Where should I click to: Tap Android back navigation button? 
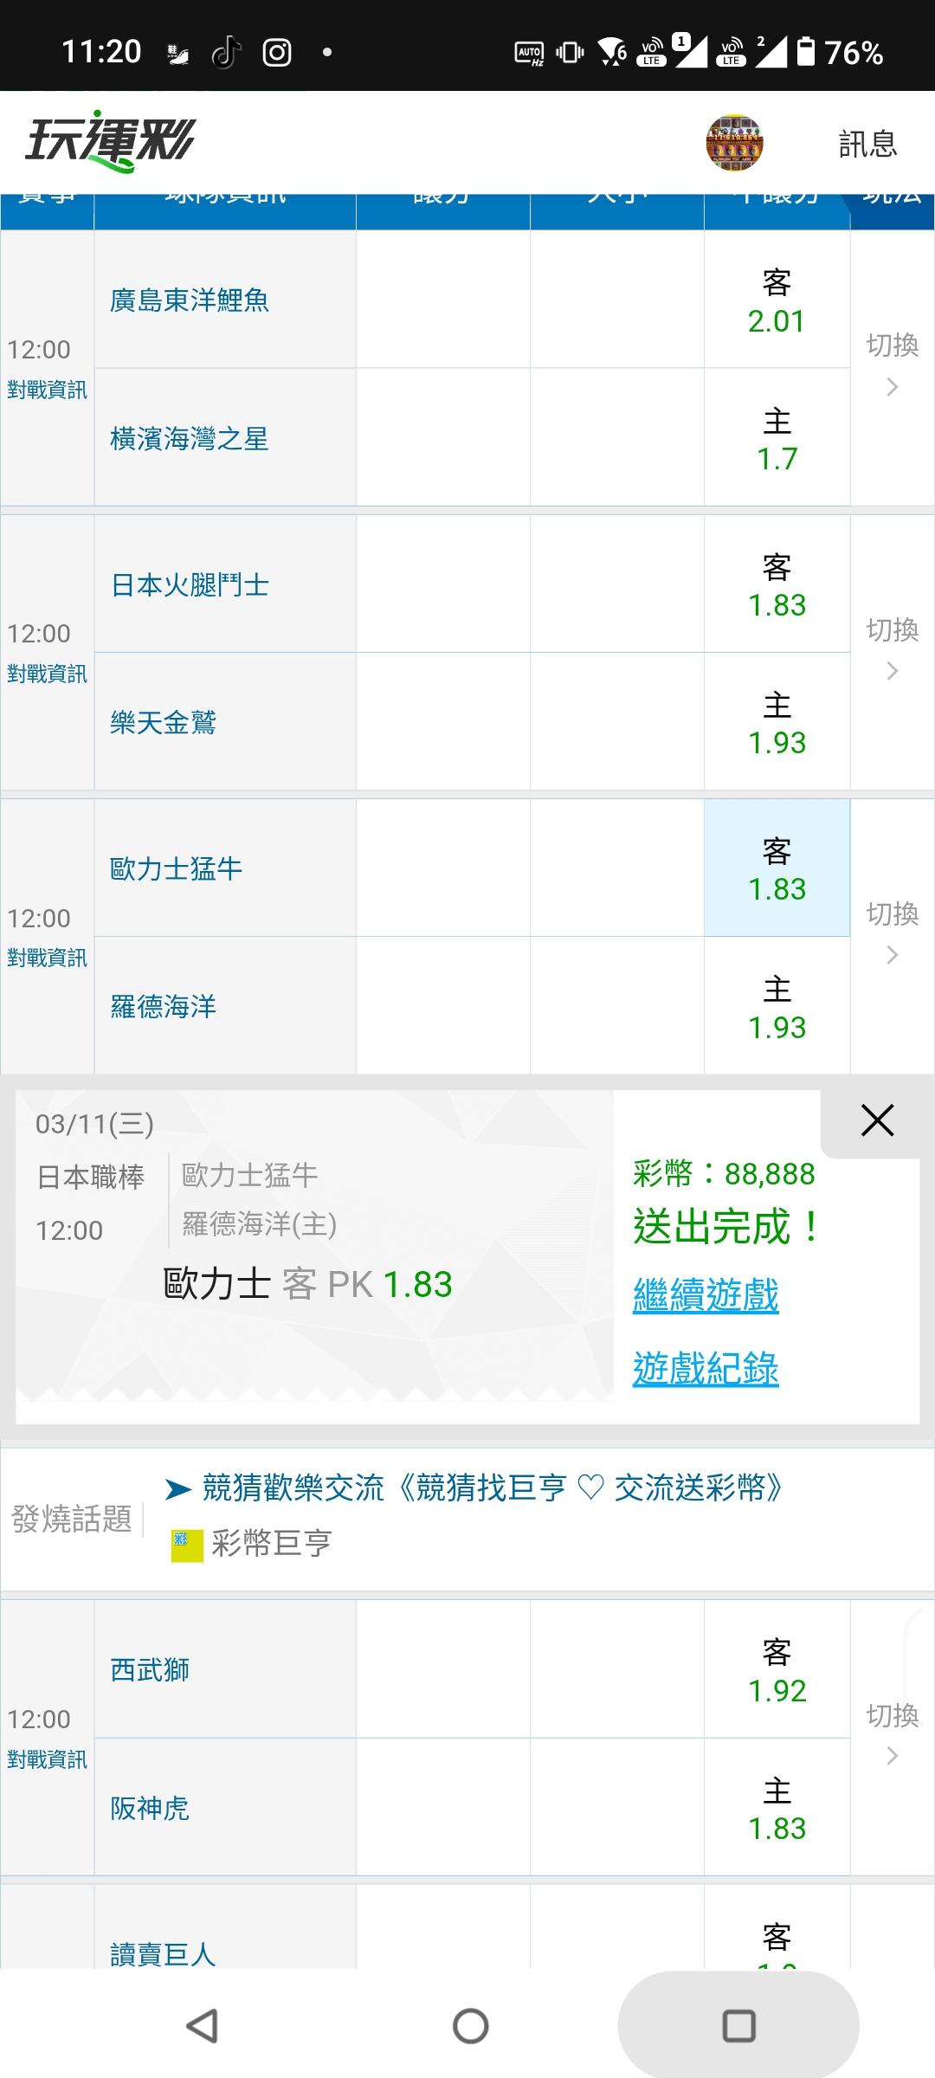[x=203, y=2026]
